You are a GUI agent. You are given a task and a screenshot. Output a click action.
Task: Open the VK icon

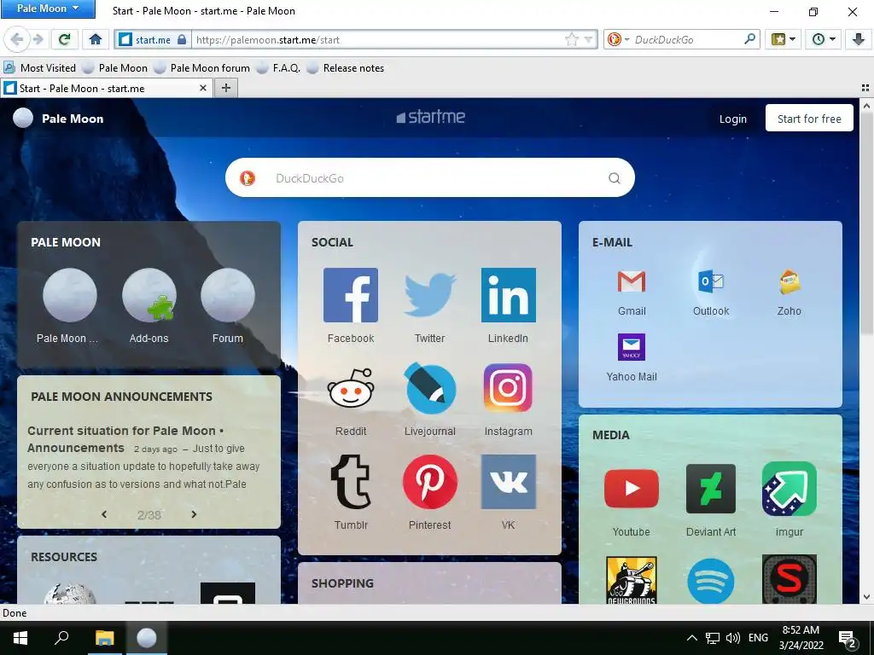[x=509, y=482]
